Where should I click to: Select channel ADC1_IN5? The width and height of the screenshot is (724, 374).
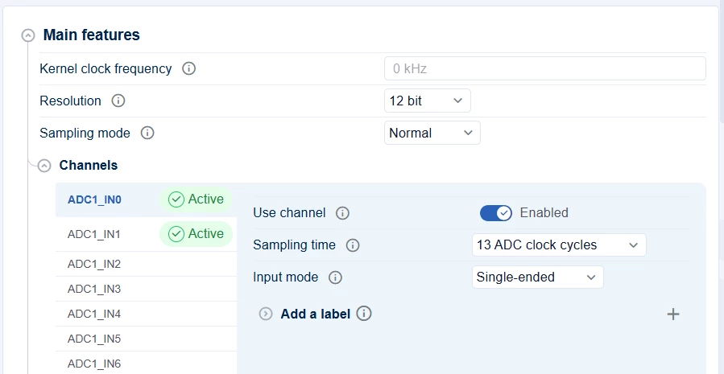(146, 339)
